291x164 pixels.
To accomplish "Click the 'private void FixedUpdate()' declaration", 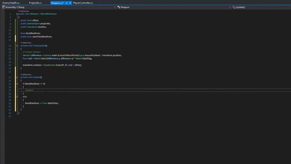I will [x=34, y=46].
